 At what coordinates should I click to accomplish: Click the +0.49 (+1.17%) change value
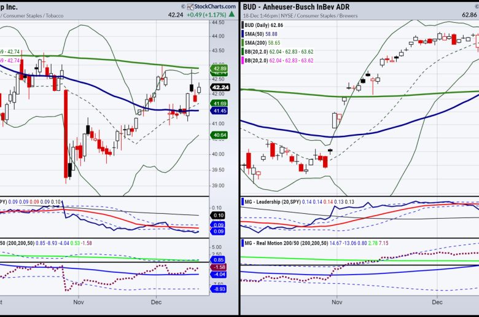pos(206,15)
